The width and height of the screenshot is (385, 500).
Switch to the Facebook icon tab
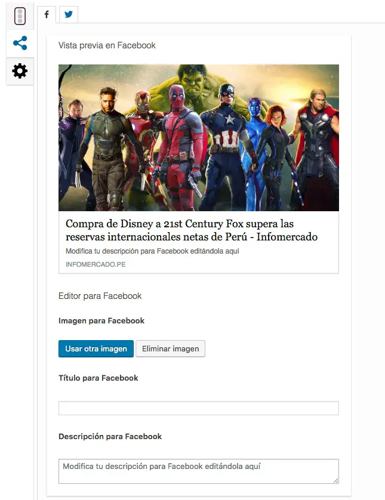coord(47,14)
